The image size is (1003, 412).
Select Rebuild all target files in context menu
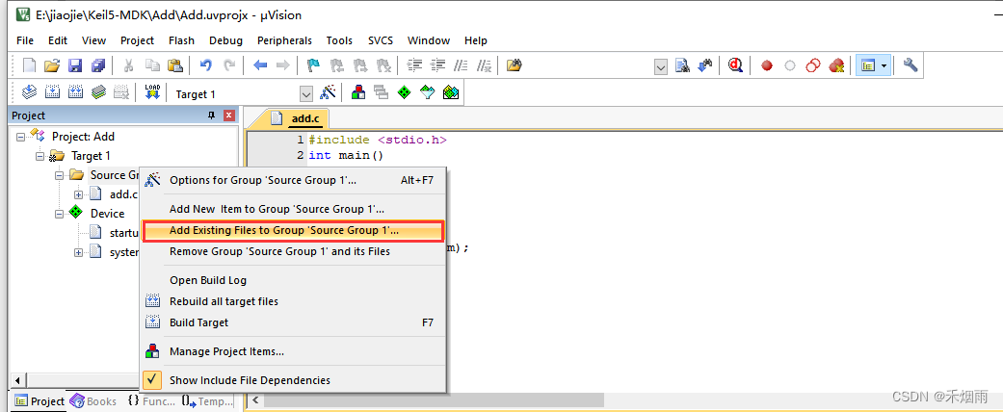293,301
